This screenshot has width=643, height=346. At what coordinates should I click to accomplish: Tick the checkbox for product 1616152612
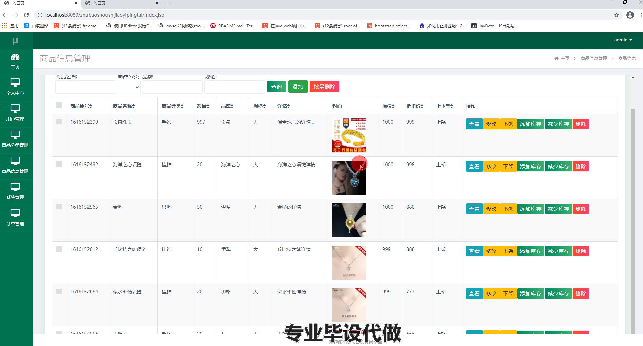point(59,249)
